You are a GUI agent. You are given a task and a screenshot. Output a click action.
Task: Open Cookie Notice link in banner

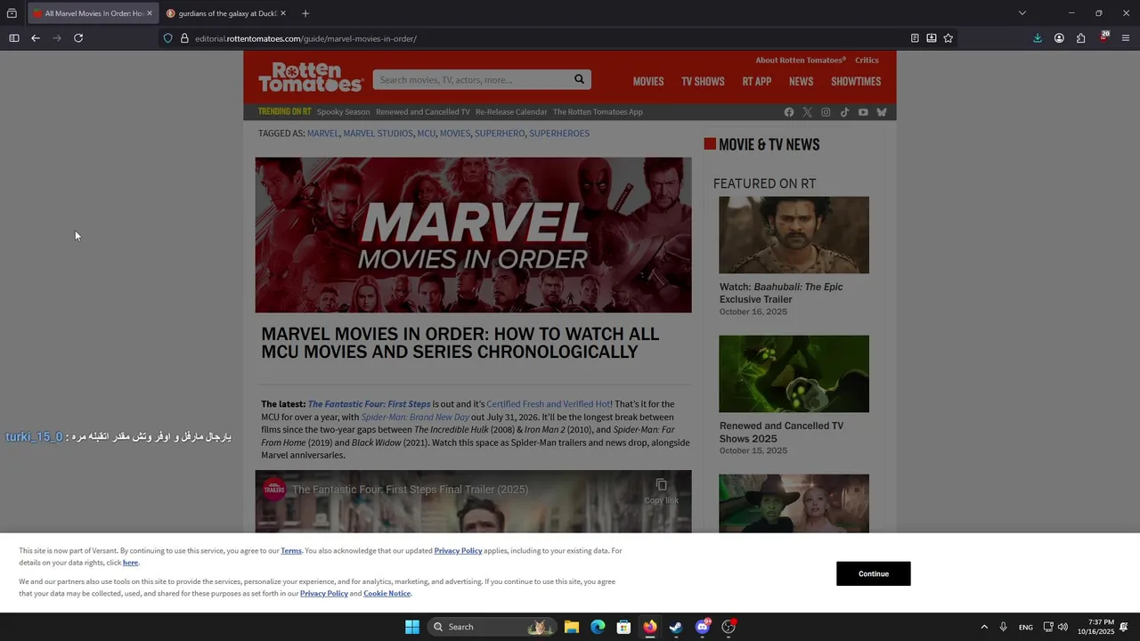coord(387,594)
